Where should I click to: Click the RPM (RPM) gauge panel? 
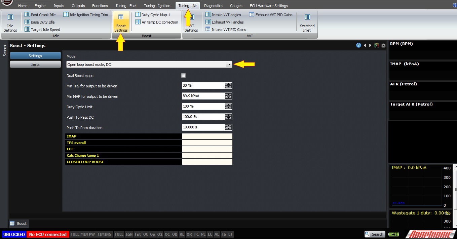tap(422, 50)
